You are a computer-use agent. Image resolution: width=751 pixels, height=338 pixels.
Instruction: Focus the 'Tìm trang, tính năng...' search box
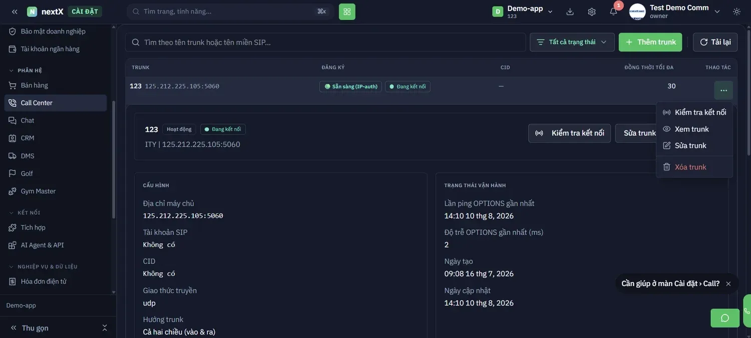point(230,11)
